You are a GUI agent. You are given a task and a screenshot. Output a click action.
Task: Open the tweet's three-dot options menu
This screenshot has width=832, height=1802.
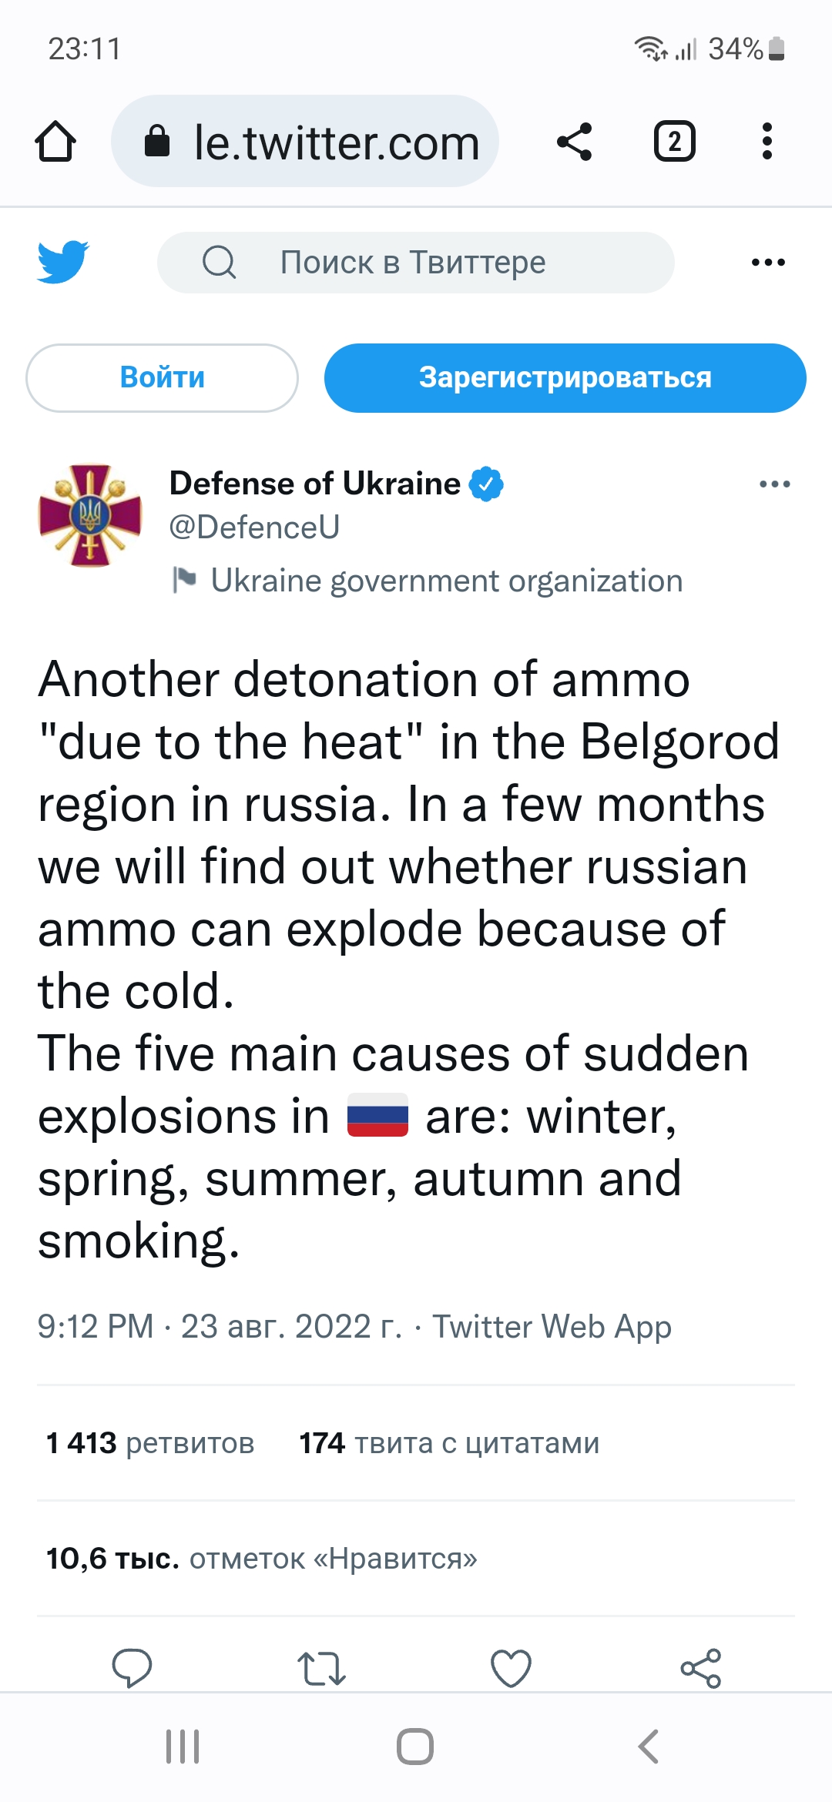point(774,484)
